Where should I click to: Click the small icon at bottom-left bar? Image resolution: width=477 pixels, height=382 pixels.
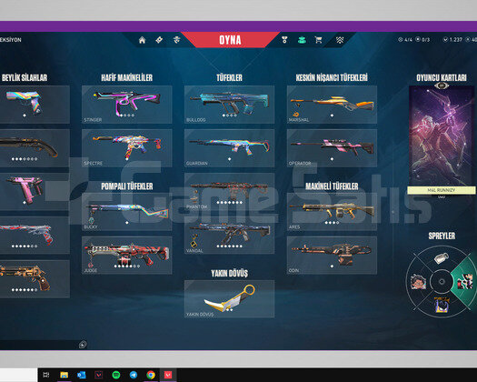point(83,345)
